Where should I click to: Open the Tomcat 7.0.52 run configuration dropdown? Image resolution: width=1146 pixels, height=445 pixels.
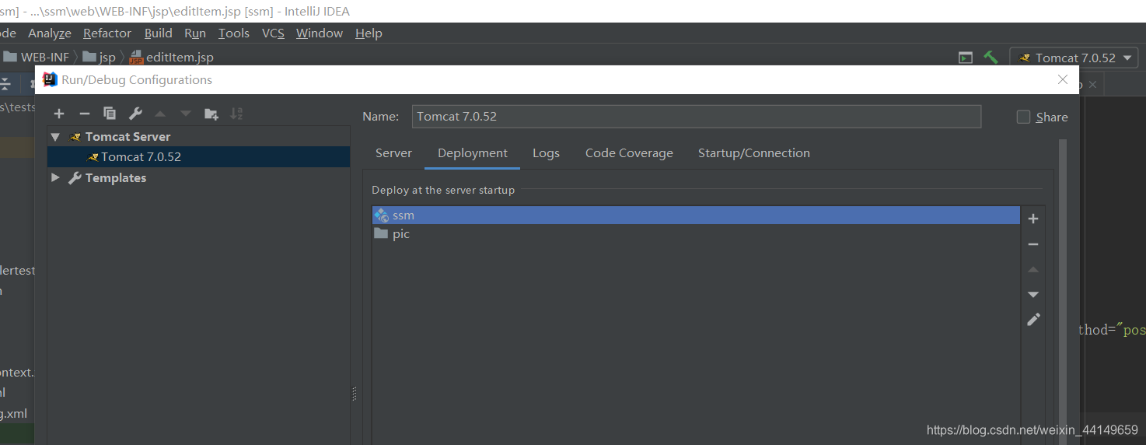pos(1073,58)
